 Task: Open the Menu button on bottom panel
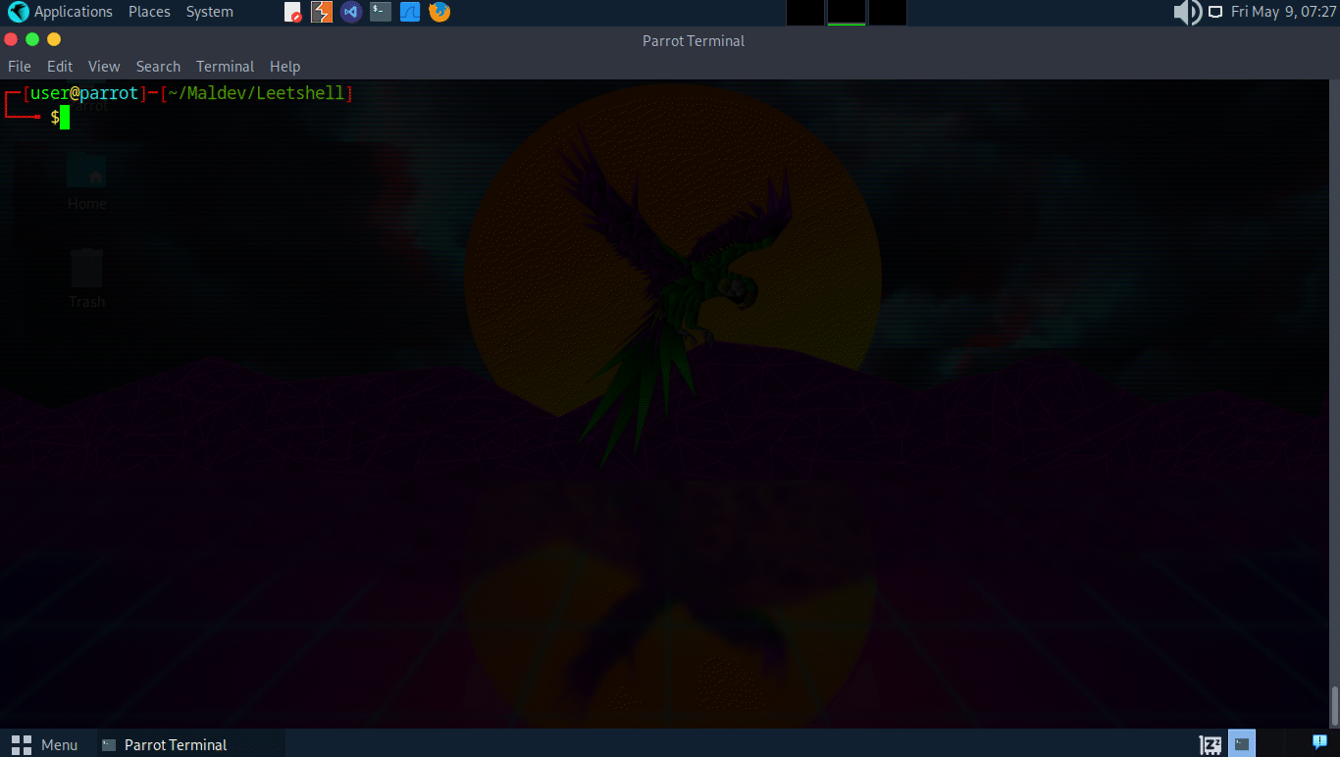click(44, 744)
